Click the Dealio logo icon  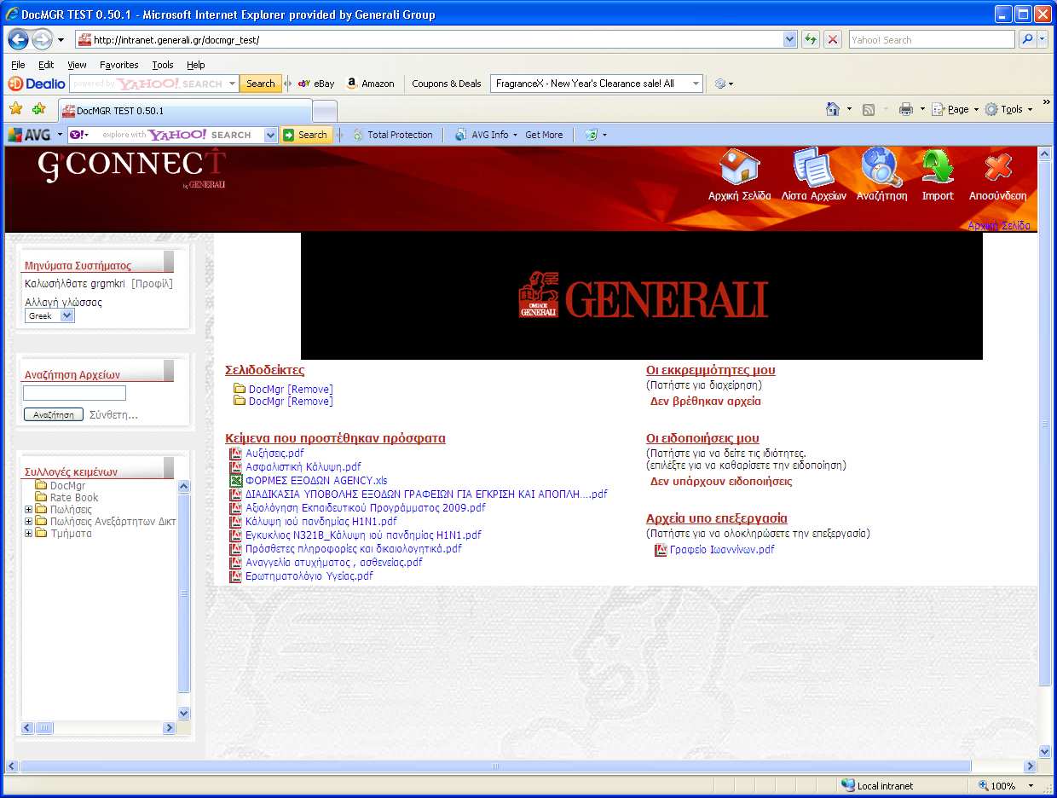tap(37, 84)
